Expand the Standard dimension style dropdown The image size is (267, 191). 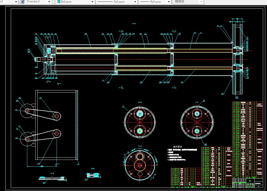(x=49, y=2)
